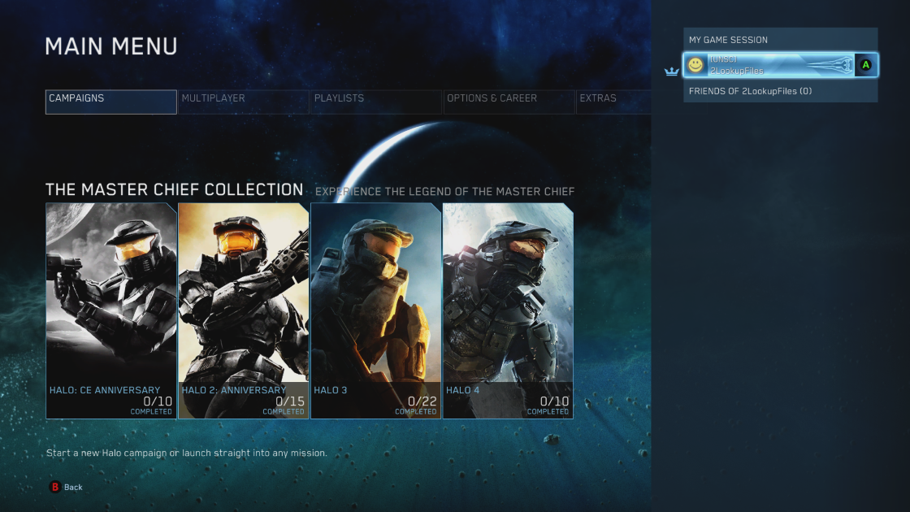Open the Playlists tab
910x512 pixels.
click(x=376, y=102)
